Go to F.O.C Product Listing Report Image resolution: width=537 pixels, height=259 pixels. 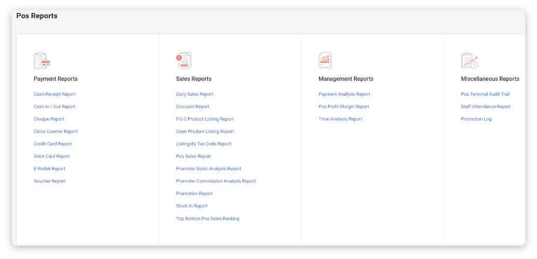point(205,119)
